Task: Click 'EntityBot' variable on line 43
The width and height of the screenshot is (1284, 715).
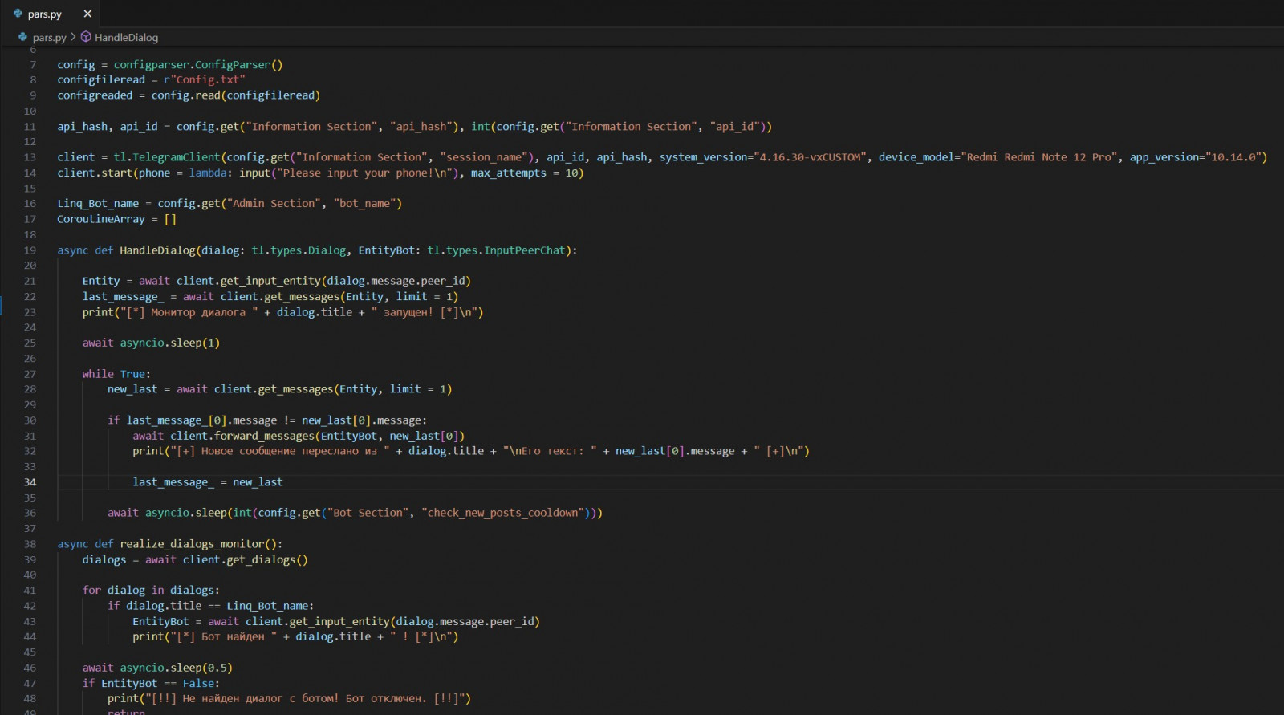Action: click(160, 621)
